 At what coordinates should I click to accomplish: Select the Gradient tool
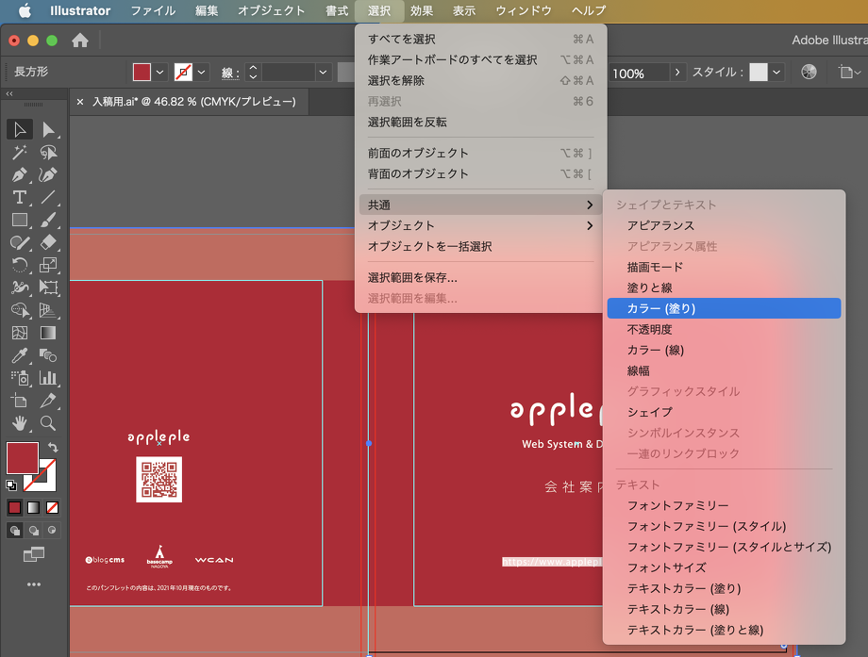pos(48,333)
